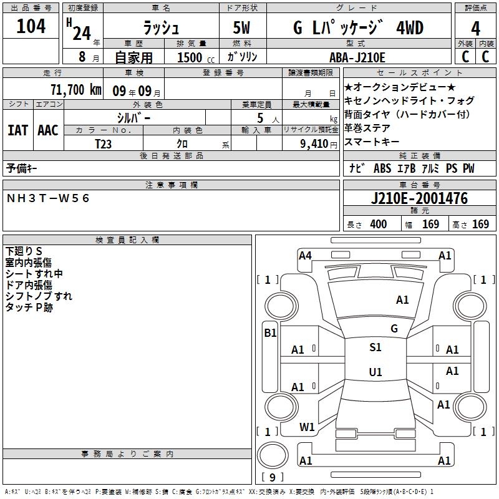Select the overall evaluation score 4
Screen dimensions: 499x499
pyautogui.click(x=476, y=29)
